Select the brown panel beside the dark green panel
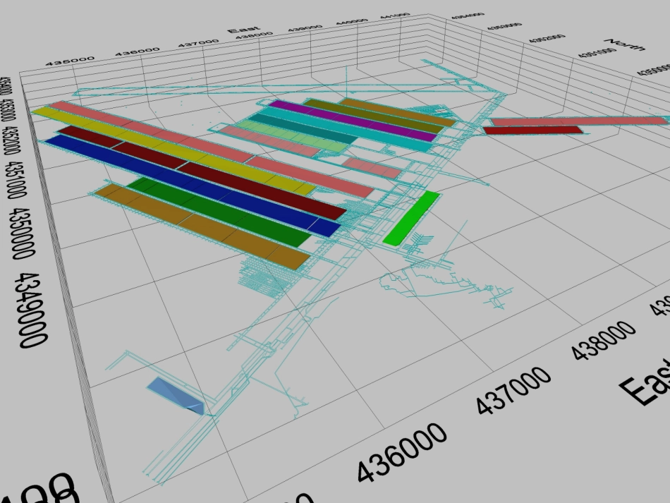This screenshot has height=503, width=670. coord(202,226)
